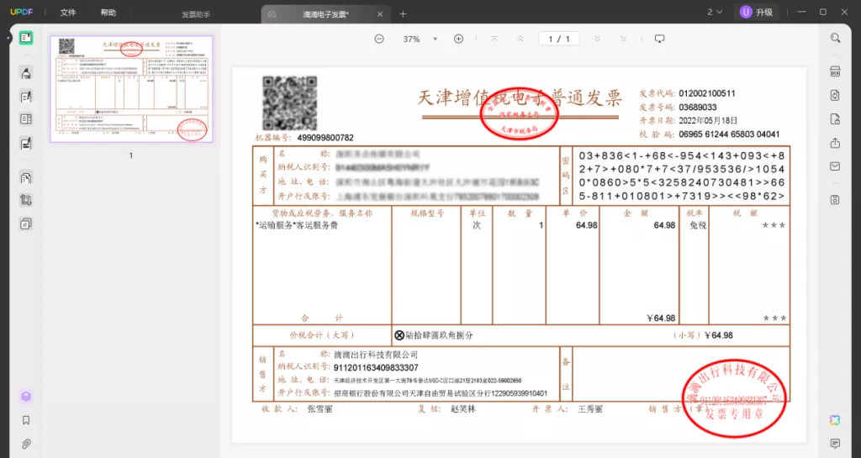The image size is (861, 458).
Task: Select the Crop Pages tool
Action: [x=26, y=200]
